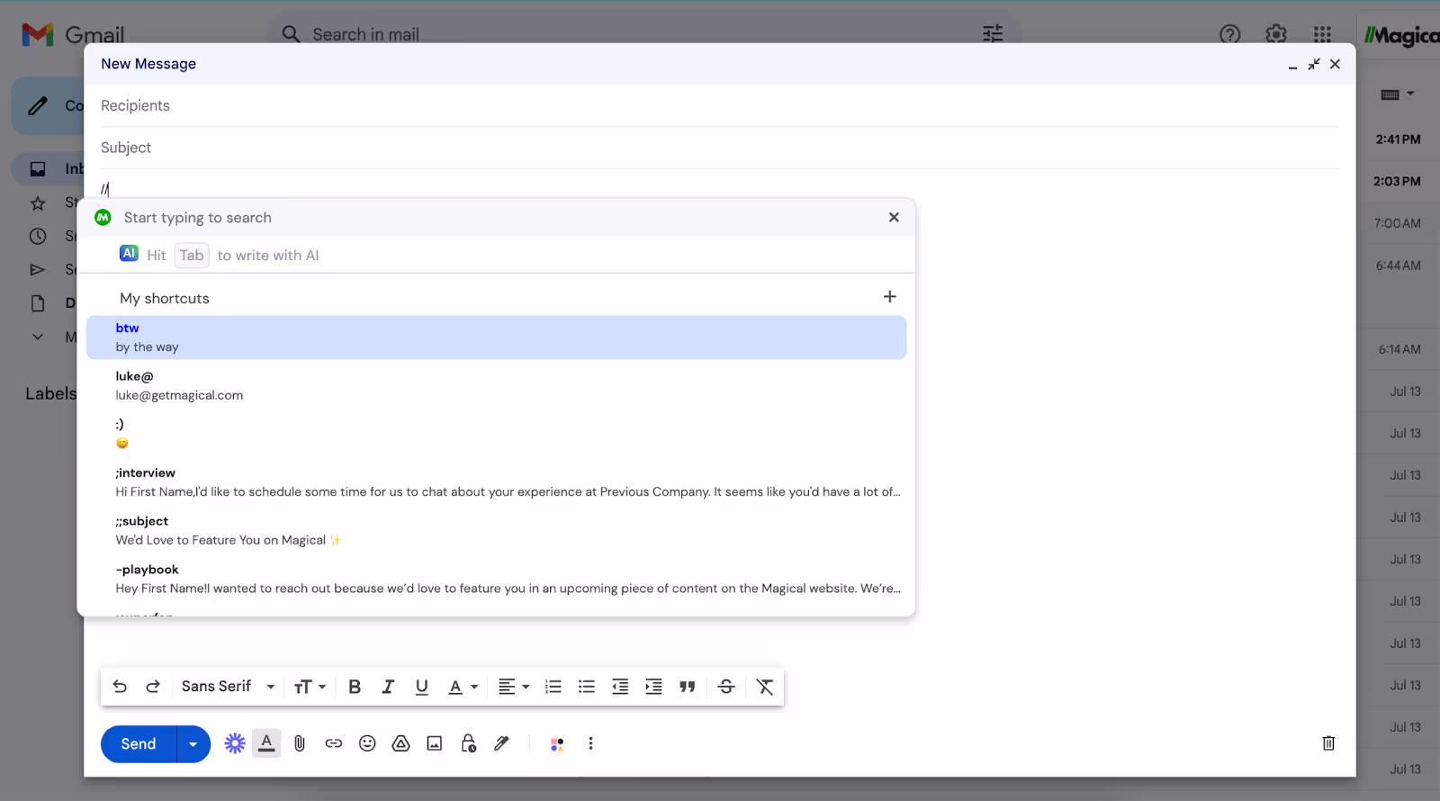Click the Magical logo in popup
This screenshot has height=801, width=1440.
click(x=103, y=218)
